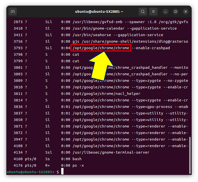Click the window title ubuntu@ubuntu-SX2885
198x182 pixels.
tap(99, 12)
